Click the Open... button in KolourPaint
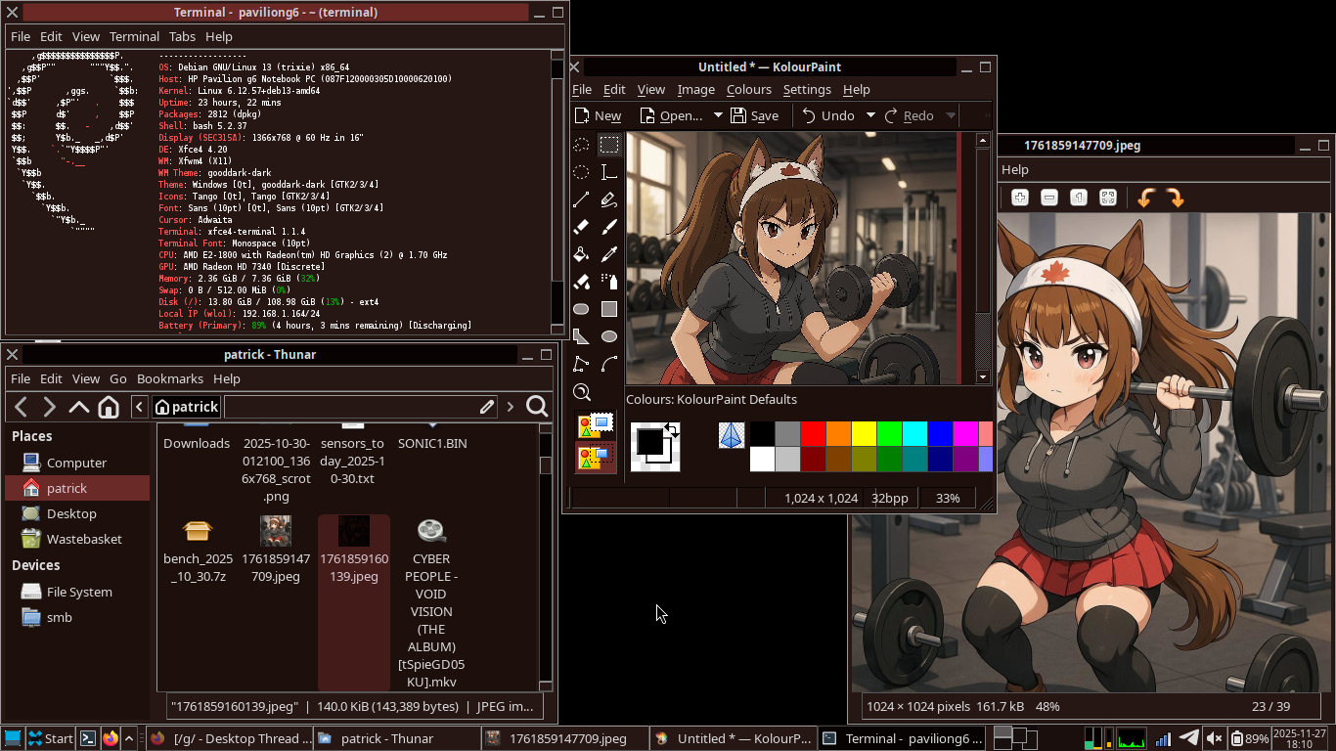Image resolution: width=1336 pixels, height=751 pixels. click(672, 115)
